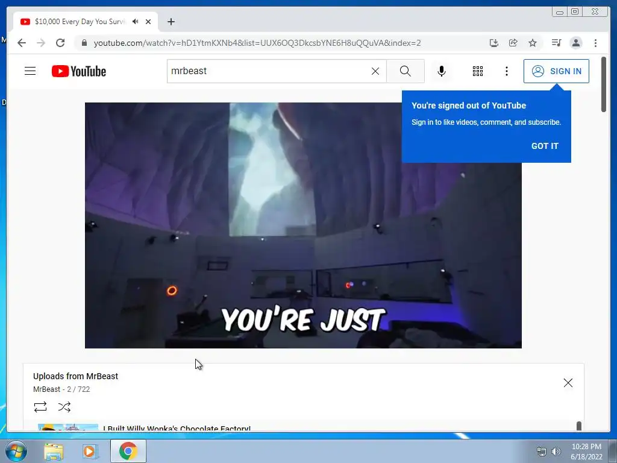Toggle shuffle playlist for MrBeast uploads

[x=64, y=406]
